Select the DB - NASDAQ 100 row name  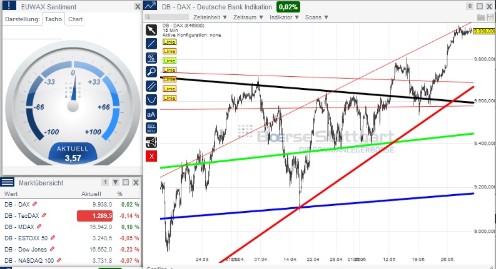[29, 261]
